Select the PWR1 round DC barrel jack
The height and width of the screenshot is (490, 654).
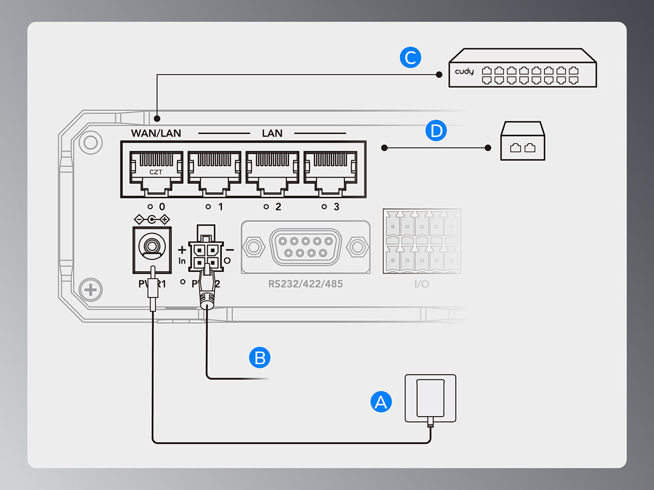coord(152,249)
